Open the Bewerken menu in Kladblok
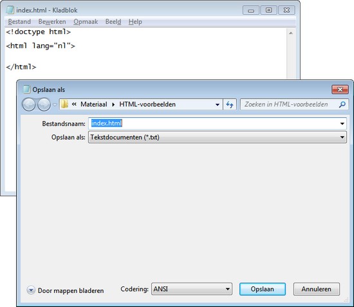The width and height of the screenshot is (354, 307). 52,22
